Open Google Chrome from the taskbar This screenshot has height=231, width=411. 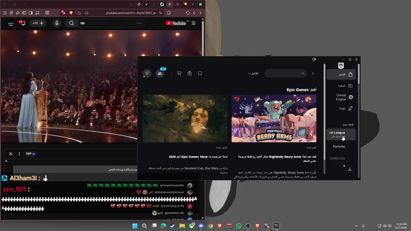click(210, 226)
